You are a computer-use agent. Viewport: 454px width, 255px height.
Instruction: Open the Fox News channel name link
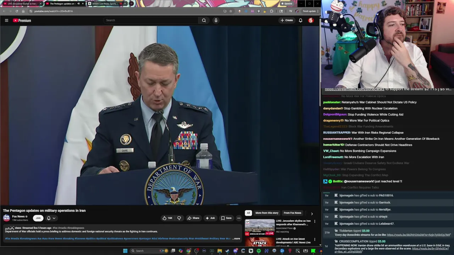tap(18, 216)
